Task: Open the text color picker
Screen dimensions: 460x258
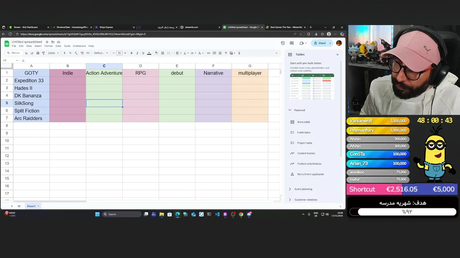Action: pyautogui.click(x=149, y=53)
